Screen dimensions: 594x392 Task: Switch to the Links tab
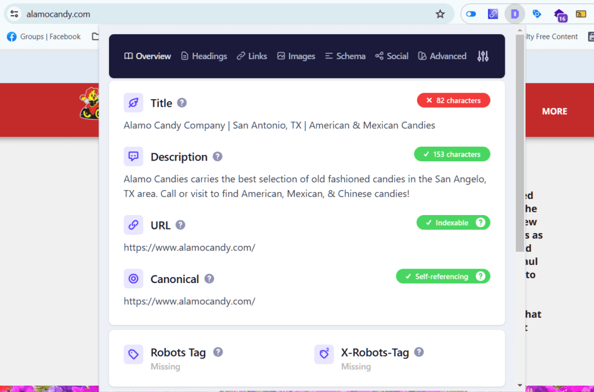(x=252, y=56)
